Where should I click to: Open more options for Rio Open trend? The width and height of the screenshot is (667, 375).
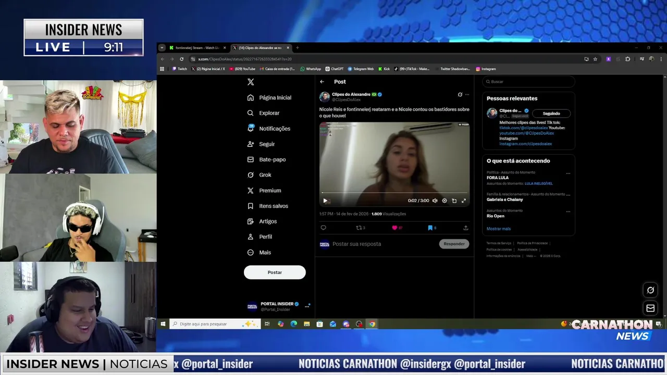(x=568, y=211)
